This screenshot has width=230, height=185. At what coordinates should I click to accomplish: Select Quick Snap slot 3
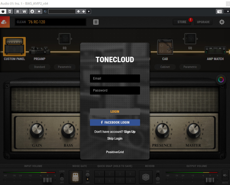(x=120, y=174)
